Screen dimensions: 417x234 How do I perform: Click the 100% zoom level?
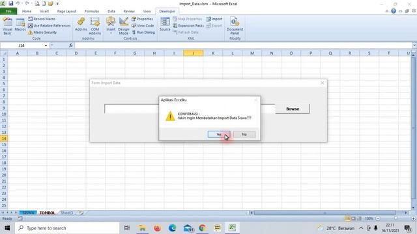[x=369, y=218]
